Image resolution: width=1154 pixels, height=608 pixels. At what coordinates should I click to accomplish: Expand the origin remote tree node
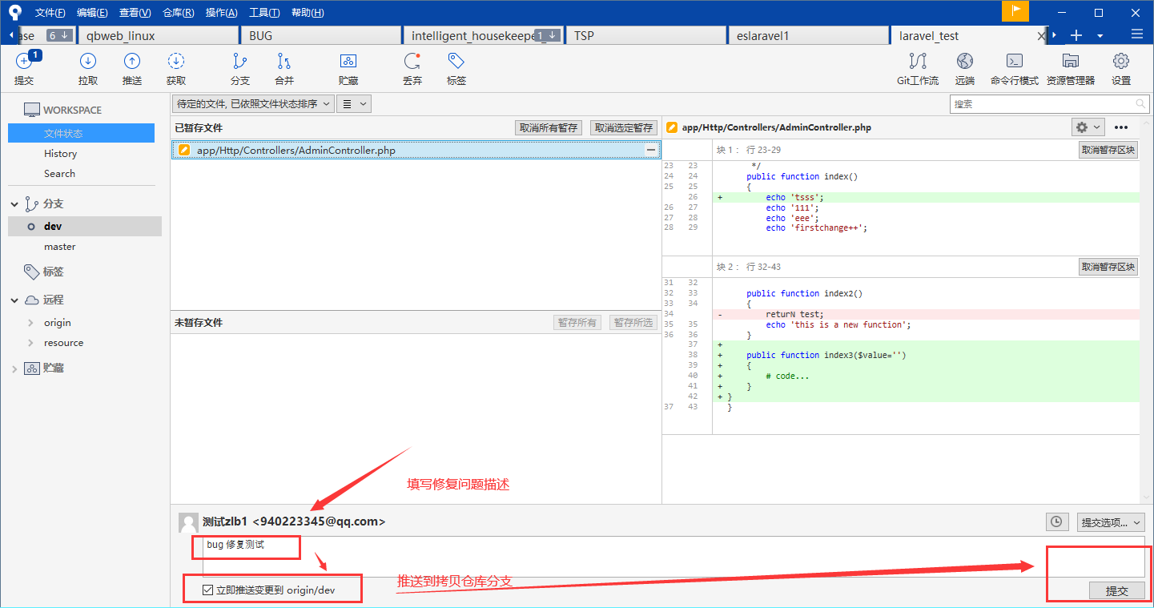30,323
